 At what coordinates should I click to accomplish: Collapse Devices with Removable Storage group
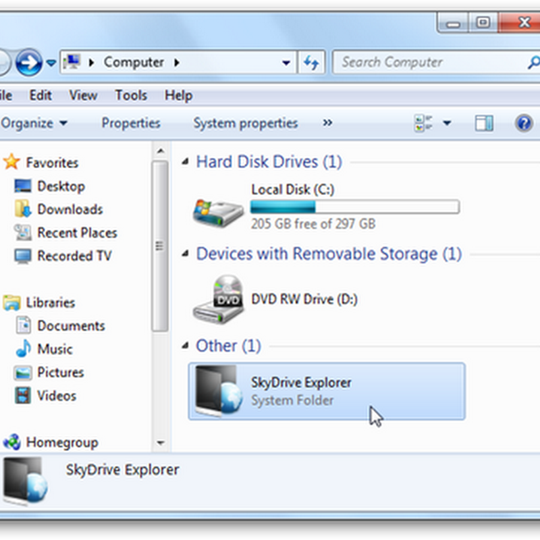(x=185, y=253)
